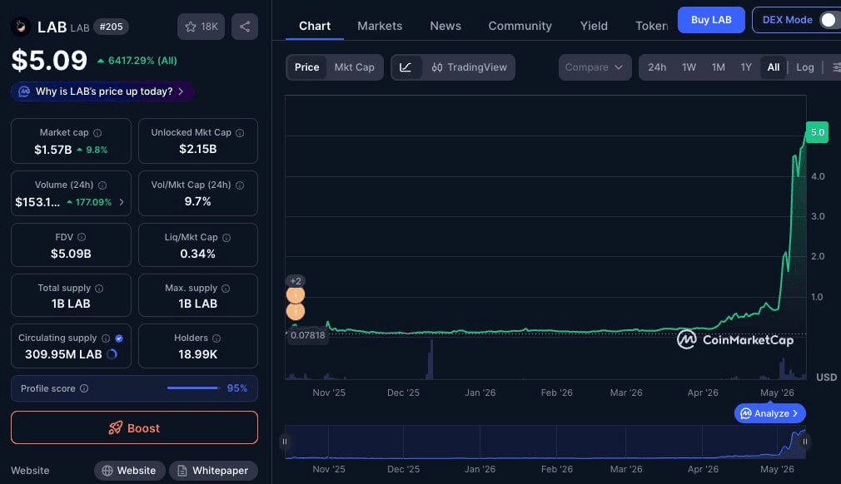Click right handle of chart range slider
Image resolution: width=841 pixels, height=484 pixels.
(x=805, y=442)
